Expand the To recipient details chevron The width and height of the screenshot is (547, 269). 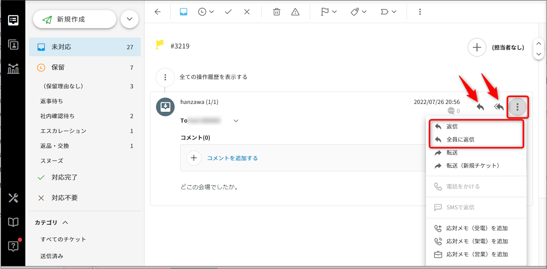(x=236, y=121)
